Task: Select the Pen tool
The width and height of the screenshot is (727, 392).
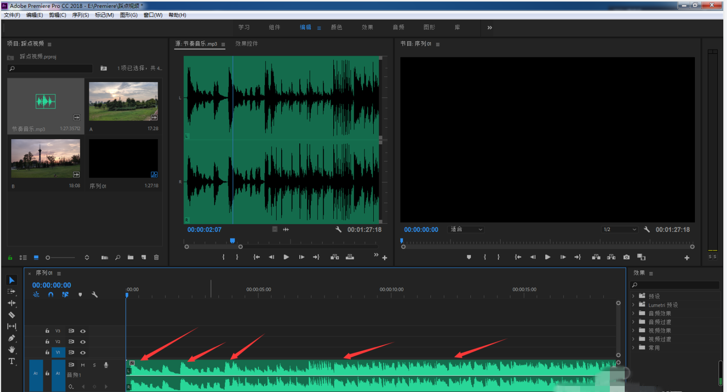Action: point(12,338)
